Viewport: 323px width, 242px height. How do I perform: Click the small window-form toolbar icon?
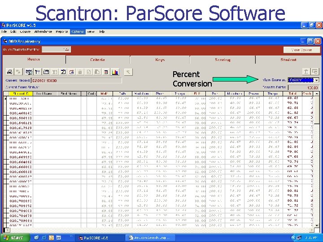point(46,72)
